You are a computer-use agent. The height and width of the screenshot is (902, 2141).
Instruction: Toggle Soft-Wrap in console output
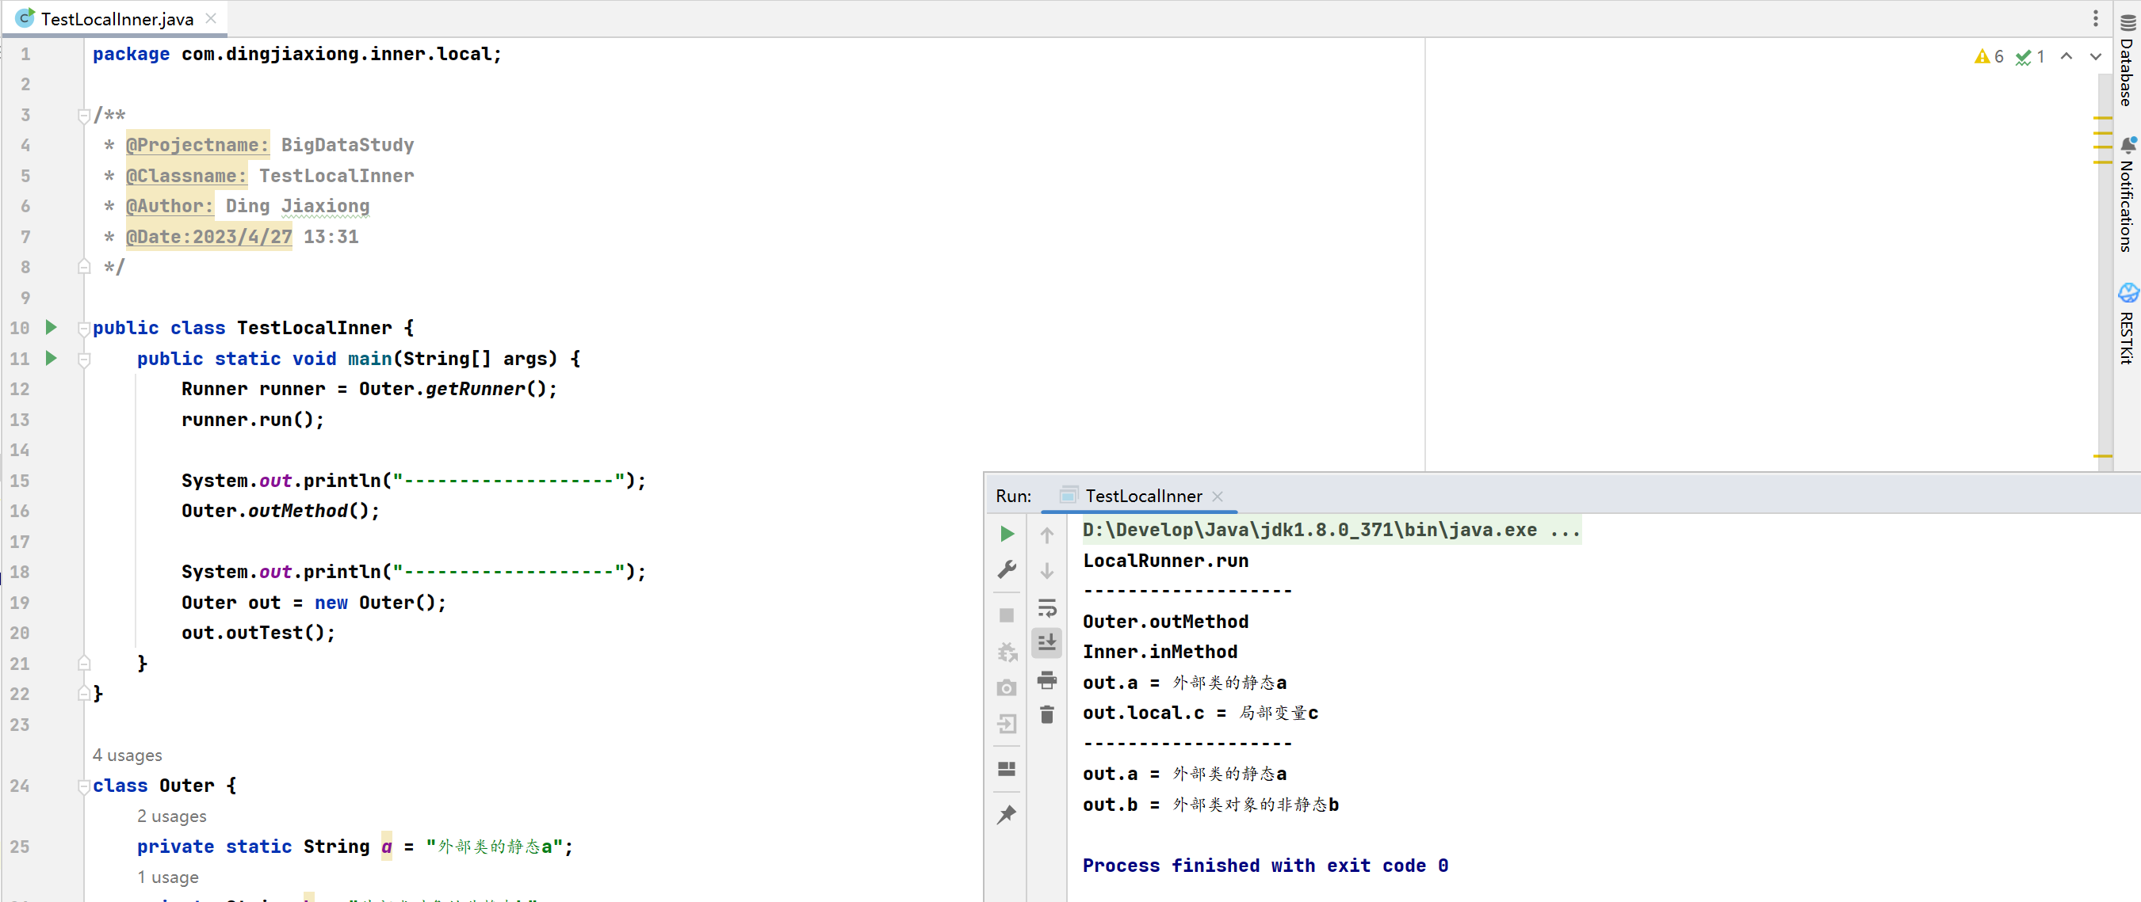1047,608
